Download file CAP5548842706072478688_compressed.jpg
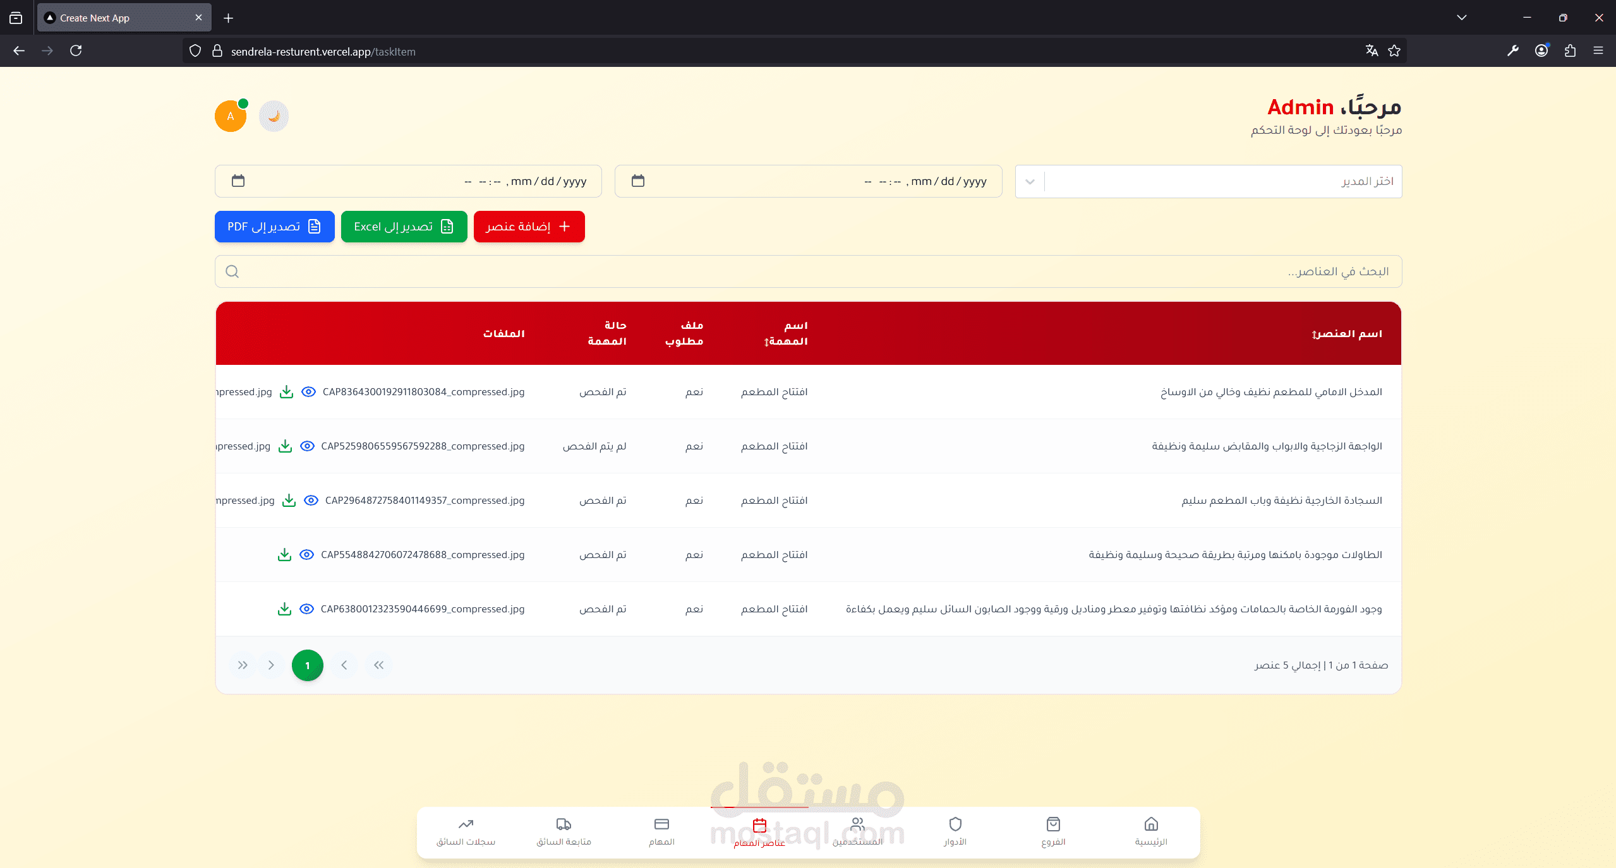Viewport: 1616px width, 868px height. [x=284, y=555]
